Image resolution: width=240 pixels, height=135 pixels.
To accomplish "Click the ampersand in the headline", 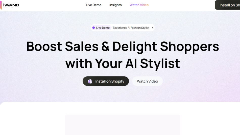I will (x=105, y=46).
